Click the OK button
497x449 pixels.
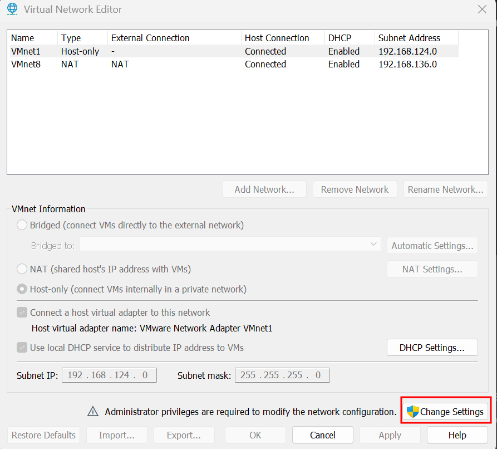point(255,435)
